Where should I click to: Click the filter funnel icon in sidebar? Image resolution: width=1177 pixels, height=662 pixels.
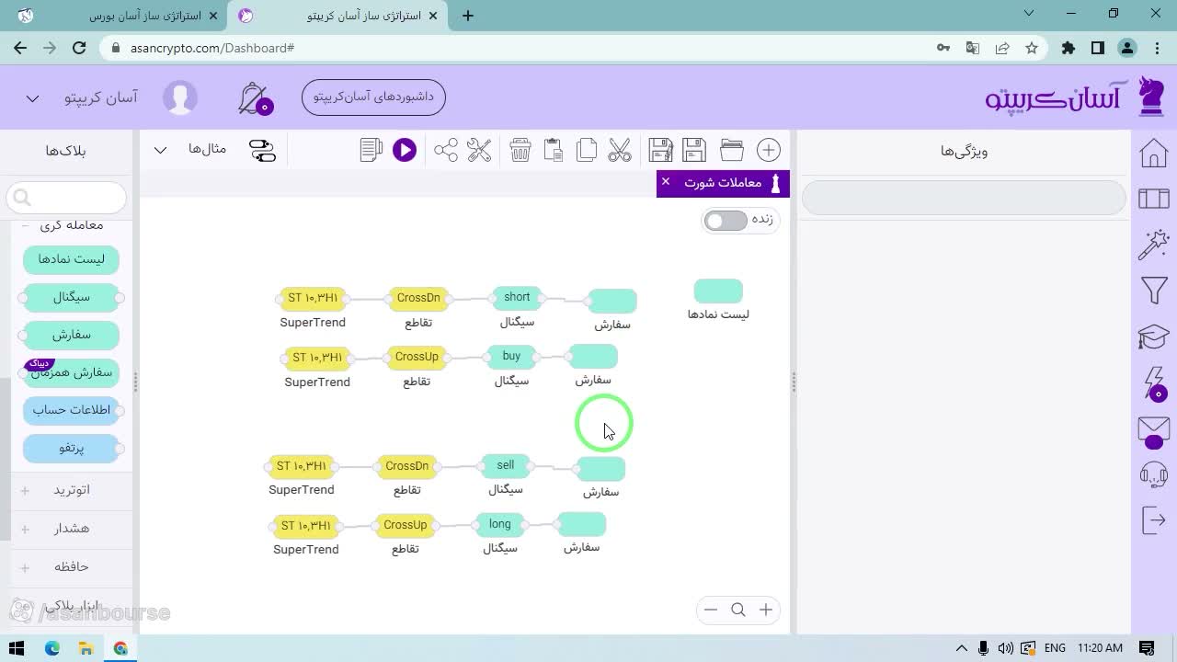1154,291
